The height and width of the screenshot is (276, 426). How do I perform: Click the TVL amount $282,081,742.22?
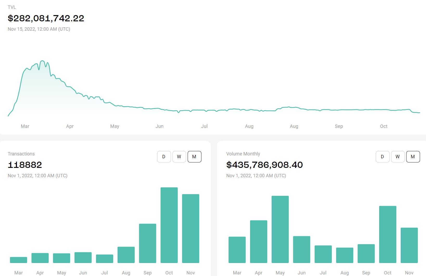46,18
